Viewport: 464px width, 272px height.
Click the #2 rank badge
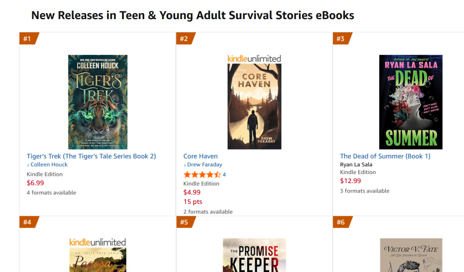point(184,39)
